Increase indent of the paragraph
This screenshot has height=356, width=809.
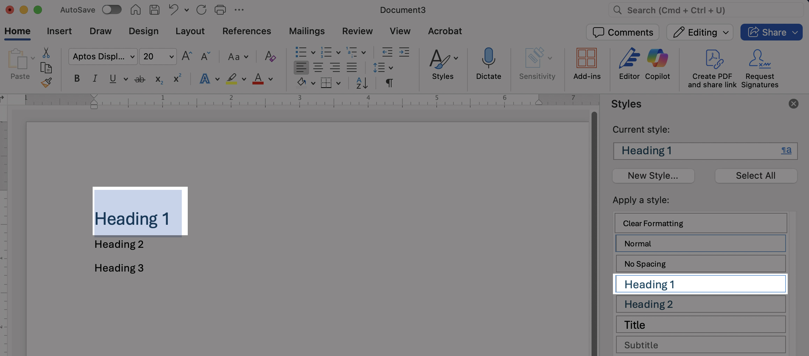pyautogui.click(x=404, y=52)
